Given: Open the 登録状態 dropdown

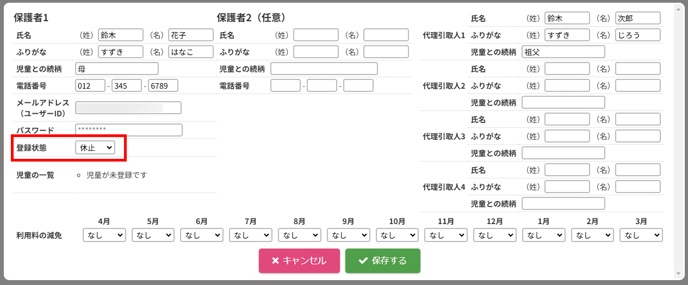Looking at the screenshot, I should point(95,147).
